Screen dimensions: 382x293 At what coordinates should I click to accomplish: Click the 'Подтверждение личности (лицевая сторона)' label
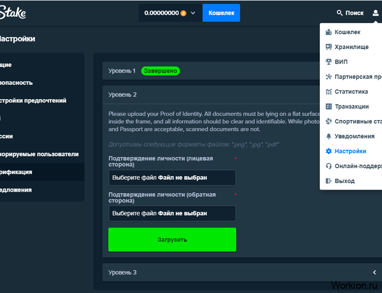click(161, 161)
